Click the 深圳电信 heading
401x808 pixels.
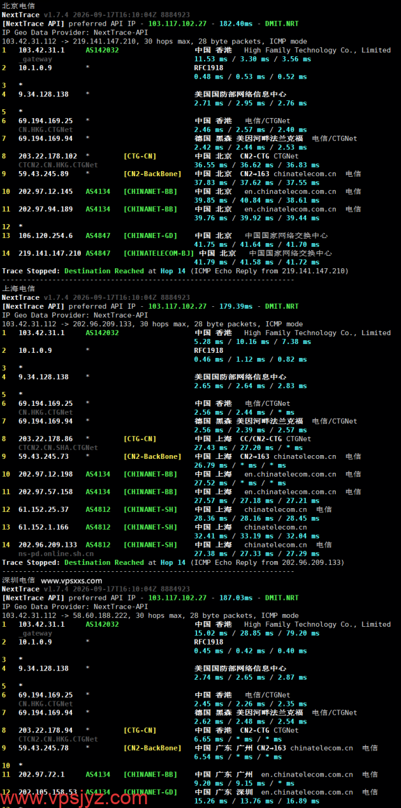tap(18, 580)
